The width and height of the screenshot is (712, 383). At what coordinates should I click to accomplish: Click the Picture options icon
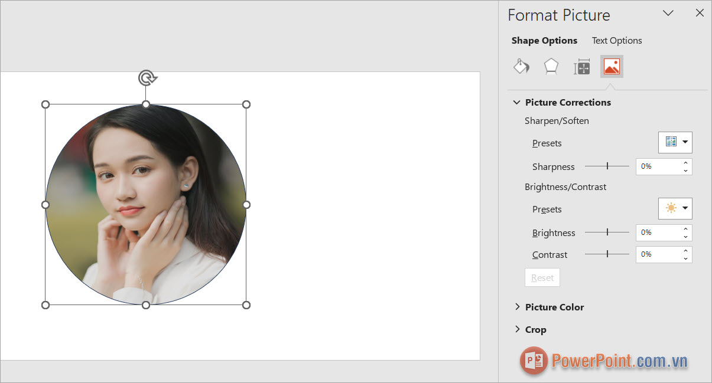[x=612, y=66]
